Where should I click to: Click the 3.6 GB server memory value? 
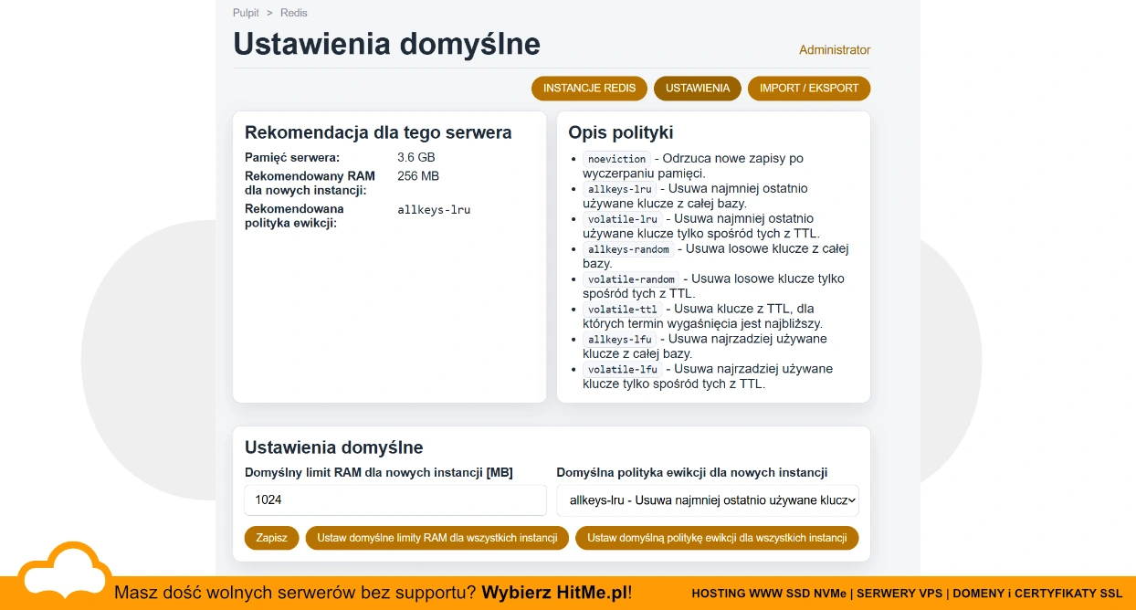(x=416, y=157)
